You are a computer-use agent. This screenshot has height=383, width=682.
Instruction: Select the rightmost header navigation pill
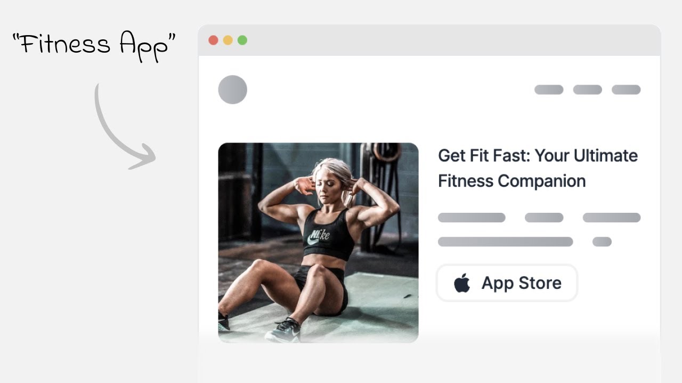coord(626,89)
